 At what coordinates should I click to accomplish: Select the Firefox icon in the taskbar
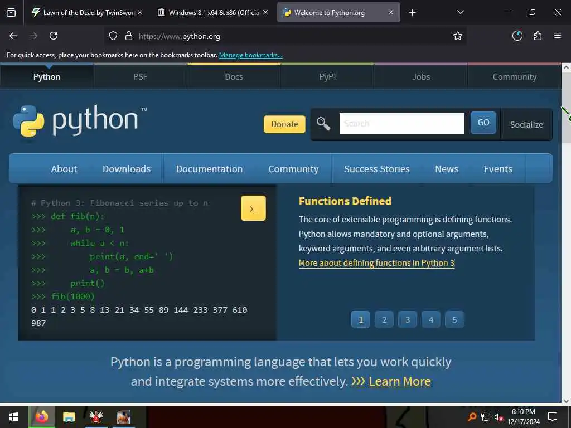click(41, 417)
